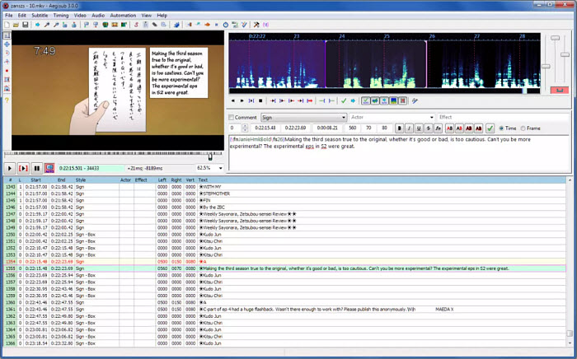Viewport: 577px width, 359px height.
Task: Open the Styles Manager icon (pink S)
Action: pyautogui.click(x=136, y=25)
